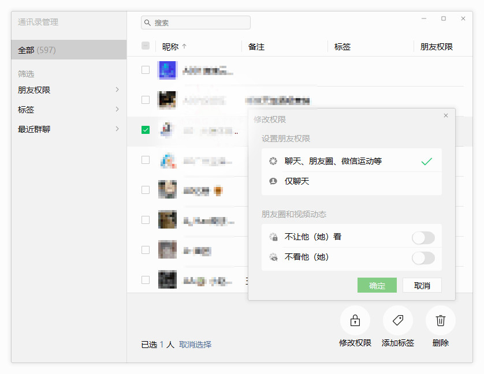
Task: Click the lock icon for 修改权限
Action: tap(355, 320)
